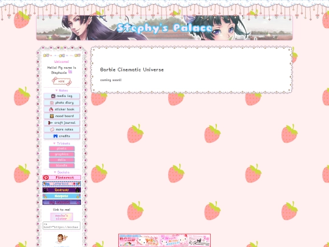
Task: Go to the craft journal
Action: (x=62, y=123)
